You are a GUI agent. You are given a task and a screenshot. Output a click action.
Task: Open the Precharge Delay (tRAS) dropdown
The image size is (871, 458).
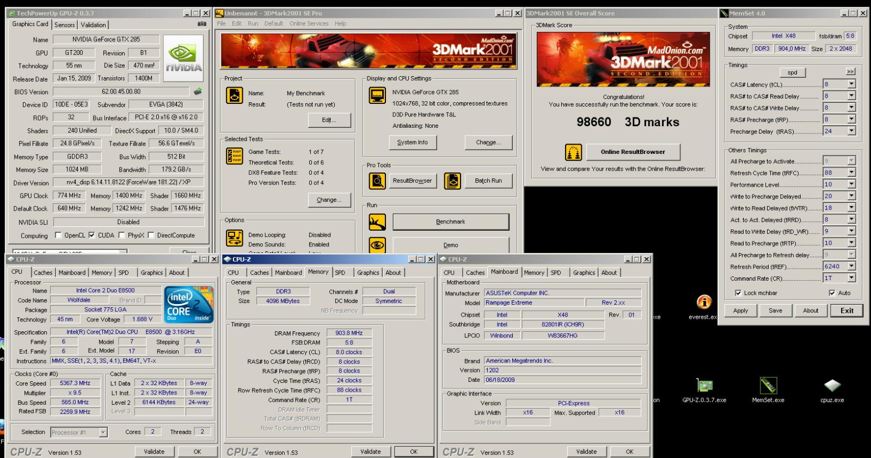pos(851,131)
